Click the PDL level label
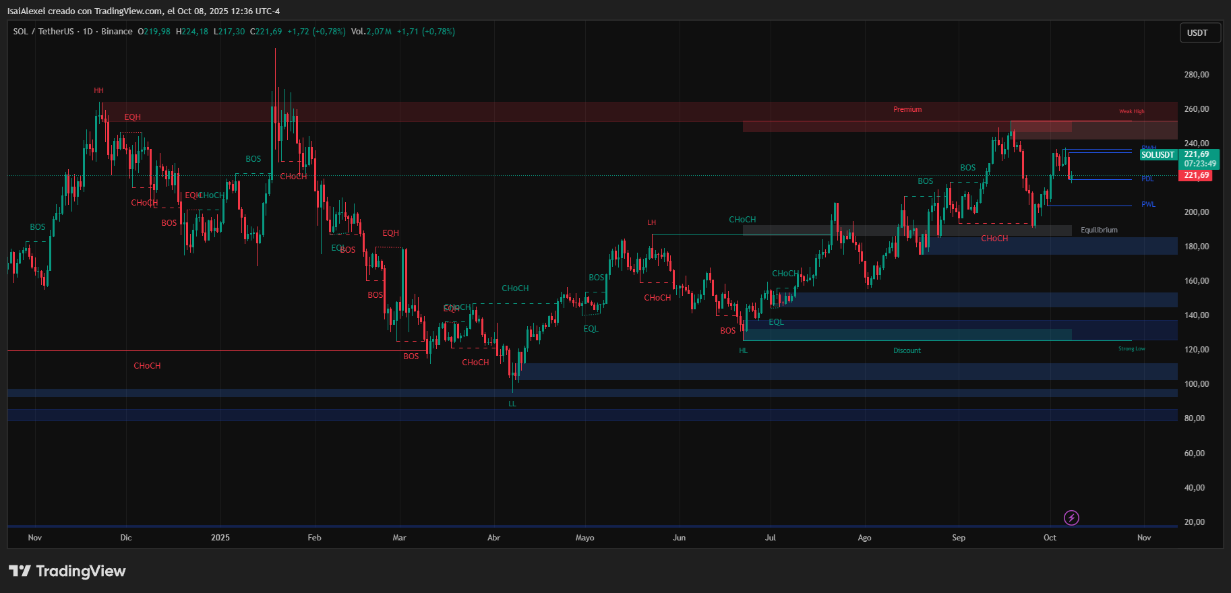Viewport: 1231px width, 593px height. point(1147,179)
